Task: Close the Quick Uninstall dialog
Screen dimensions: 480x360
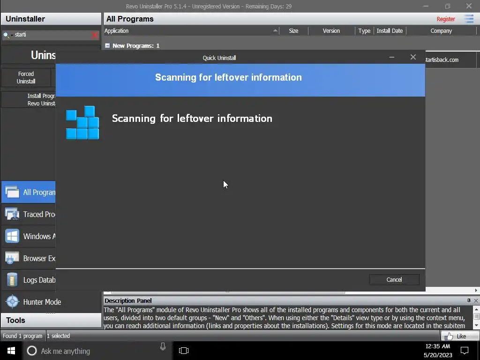Action: [x=413, y=57]
